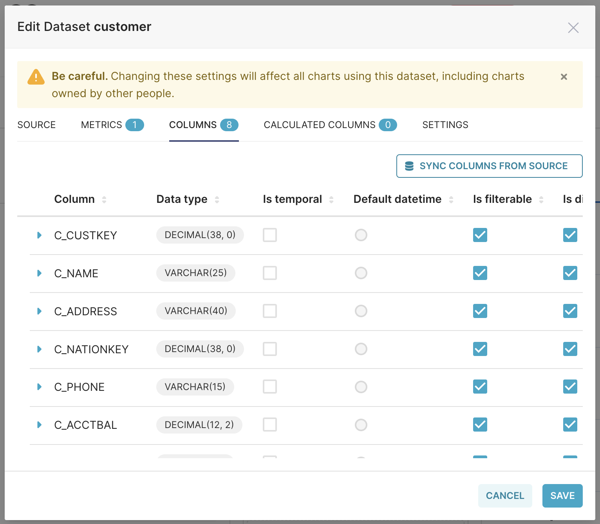The width and height of the screenshot is (600, 524).
Task: Click the Is filterable sort icon
Action: [x=541, y=200]
